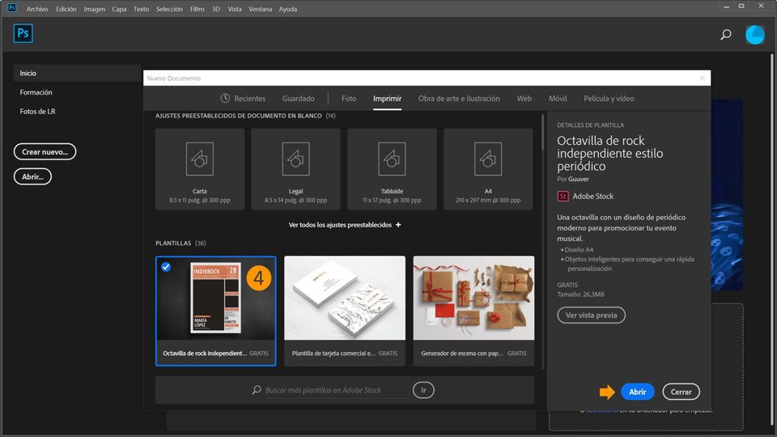
Task: Select the Tabloide blank document preset
Action: coord(392,169)
